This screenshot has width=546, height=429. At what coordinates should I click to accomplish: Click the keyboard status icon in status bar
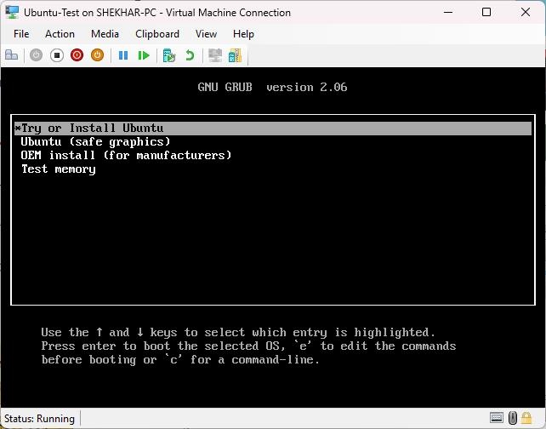tap(496, 417)
